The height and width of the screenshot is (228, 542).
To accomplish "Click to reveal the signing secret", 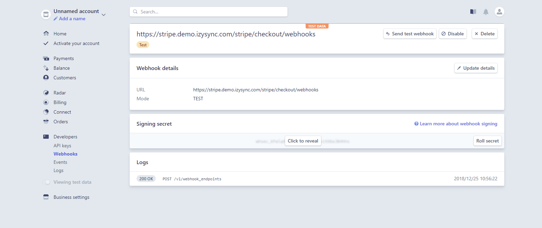I will (x=303, y=141).
